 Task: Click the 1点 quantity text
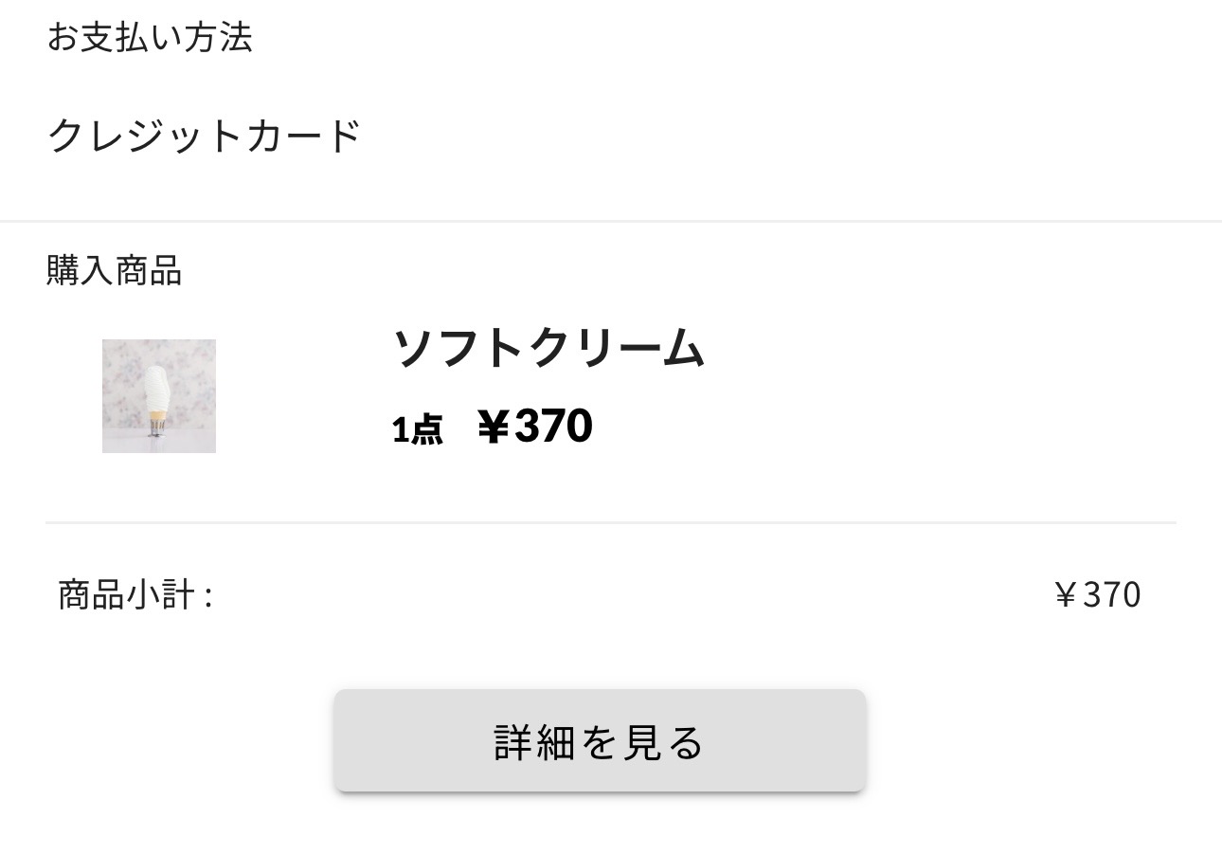coord(417,429)
